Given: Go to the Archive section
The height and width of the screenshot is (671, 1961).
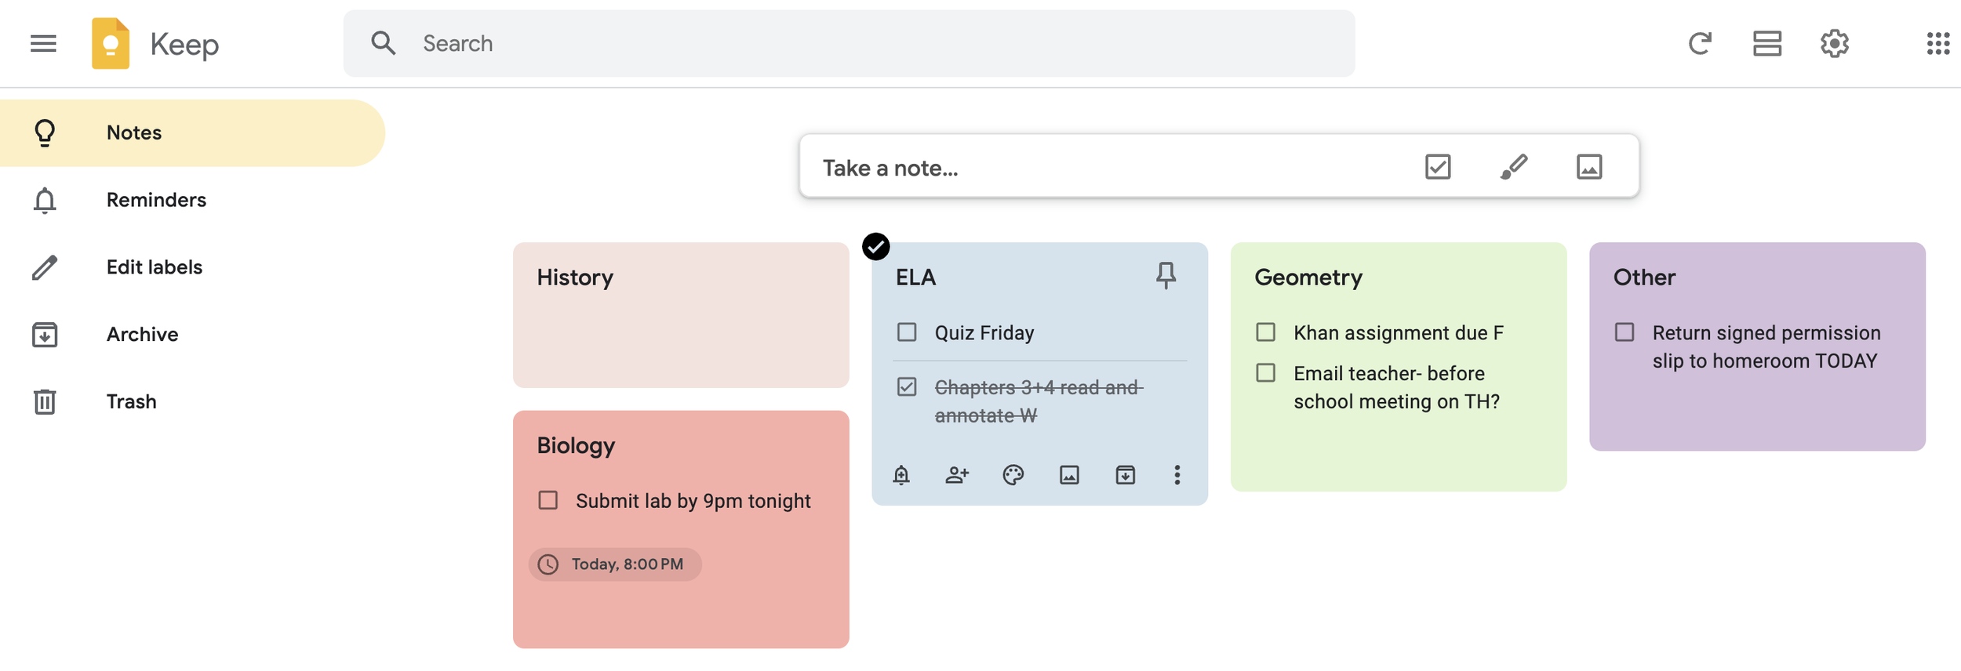Looking at the screenshot, I should (x=142, y=335).
